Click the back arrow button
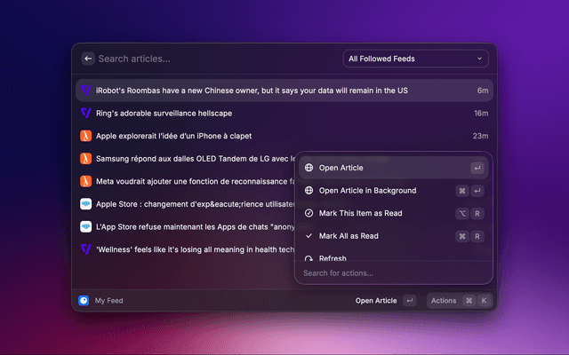This screenshot has width=569, height=355. 88,59
